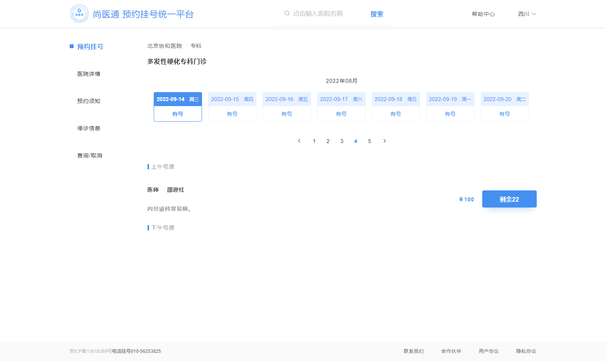Viewport: 606px width, 361px height.
Task: Go to page 2 in pagination
Action: [328, 141]
